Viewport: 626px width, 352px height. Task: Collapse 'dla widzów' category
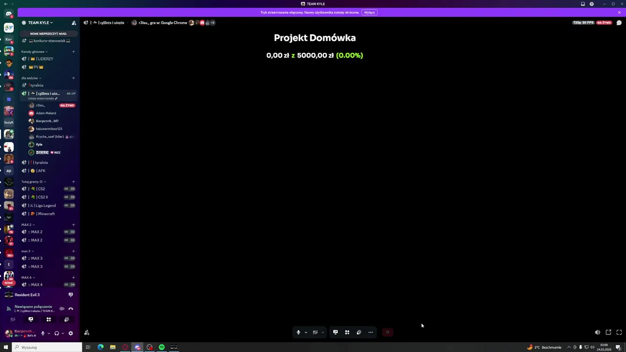[x=31, y=78]
